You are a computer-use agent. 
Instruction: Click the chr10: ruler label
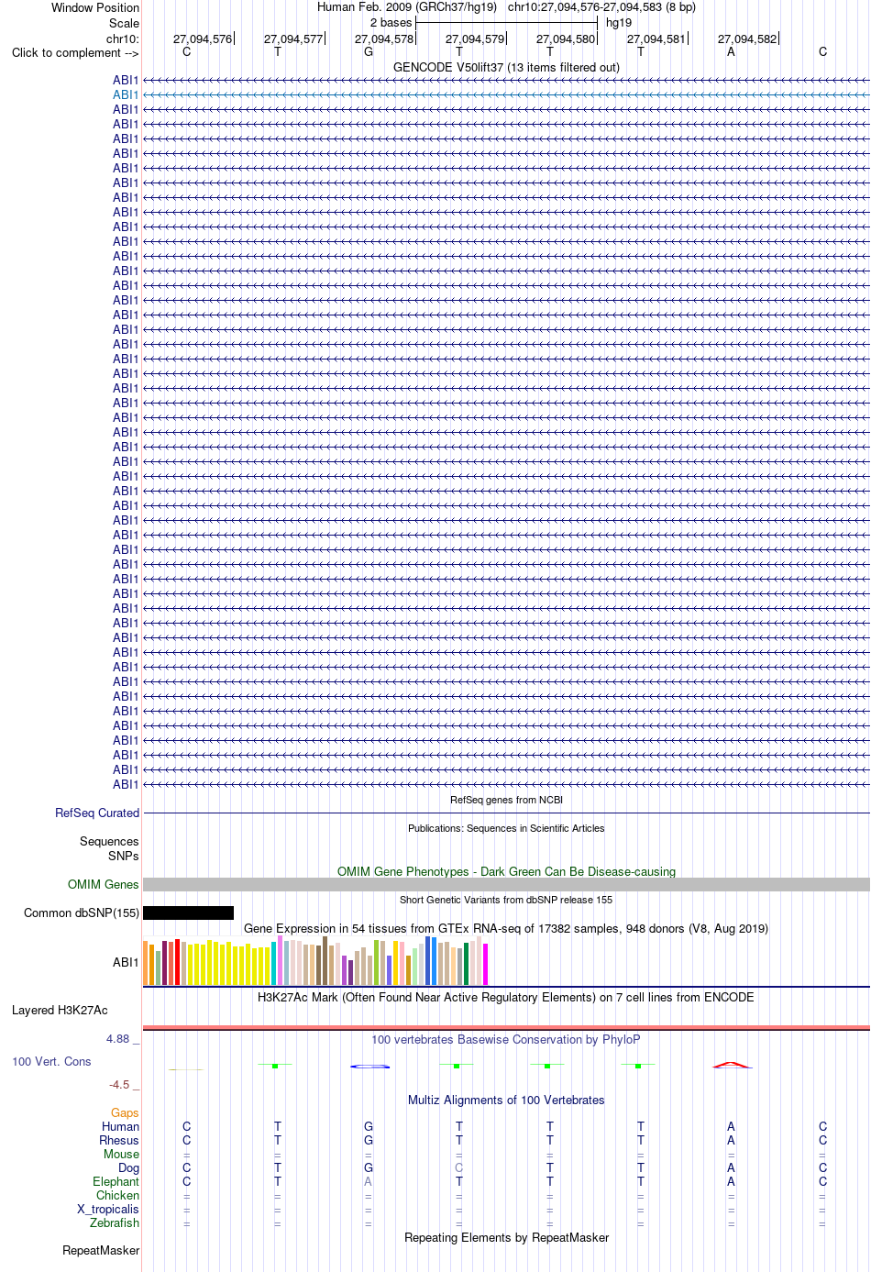coord(123,39)
